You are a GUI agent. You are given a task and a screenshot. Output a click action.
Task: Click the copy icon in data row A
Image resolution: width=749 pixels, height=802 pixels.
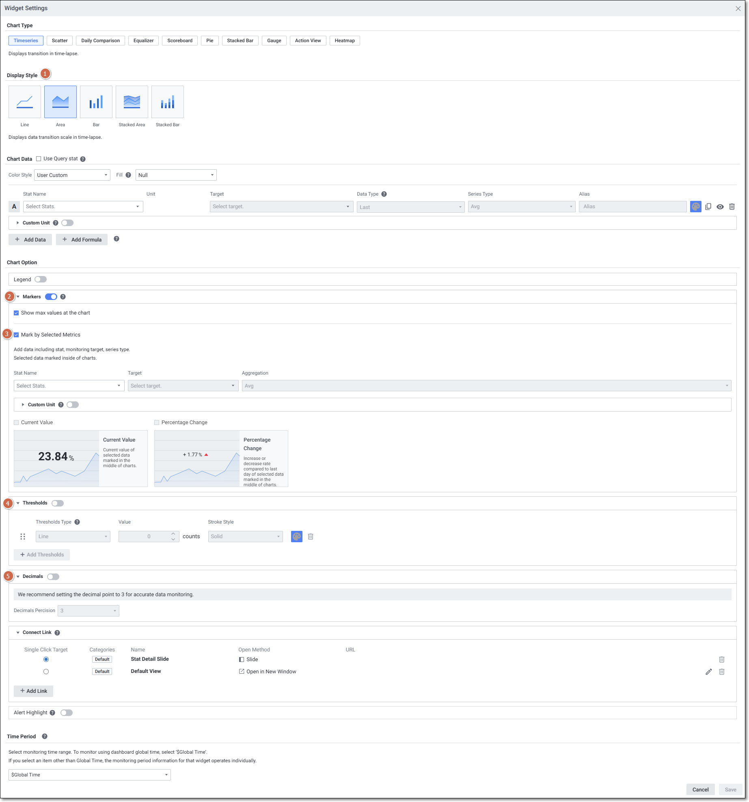click(708, 207)
